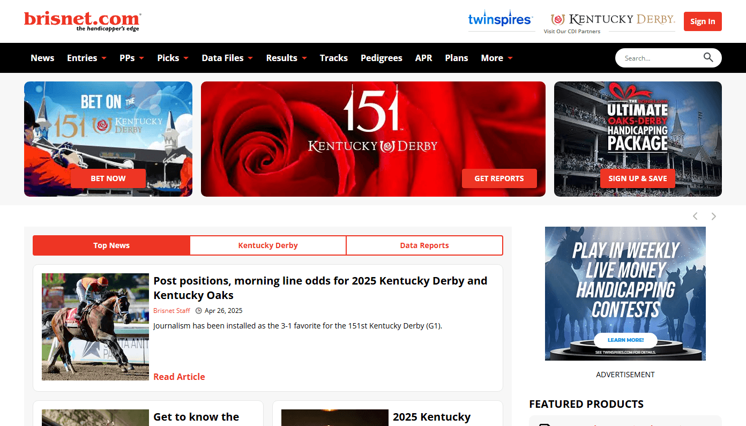Click the "Visit Our CDI Partners" text
The height and width of the screenshot is (426, 746).
(572, 32)
